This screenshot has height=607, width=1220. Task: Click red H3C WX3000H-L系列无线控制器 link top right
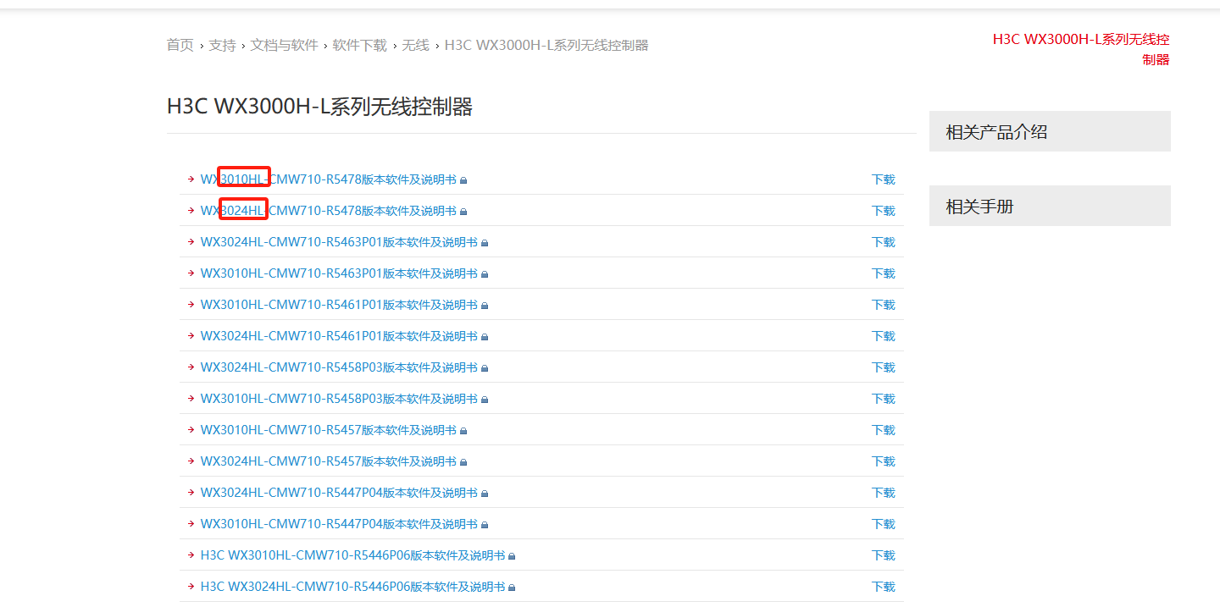pyautogui.click(x=1081, y=49)
